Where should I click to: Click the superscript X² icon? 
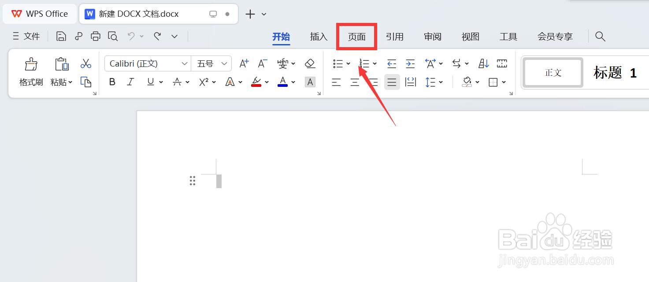[x=204, y=82]
